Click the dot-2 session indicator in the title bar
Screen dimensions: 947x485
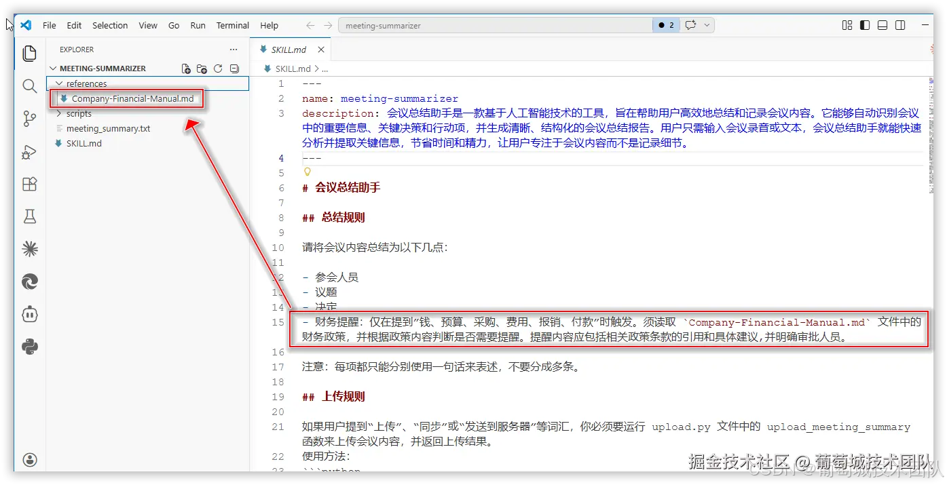coord(665,25)
